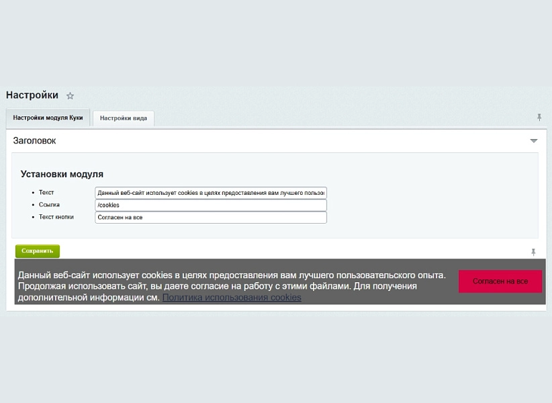Focus the Ссылка field containing /cookies
This screenshot has width=552, height=403.
point(210,206)
